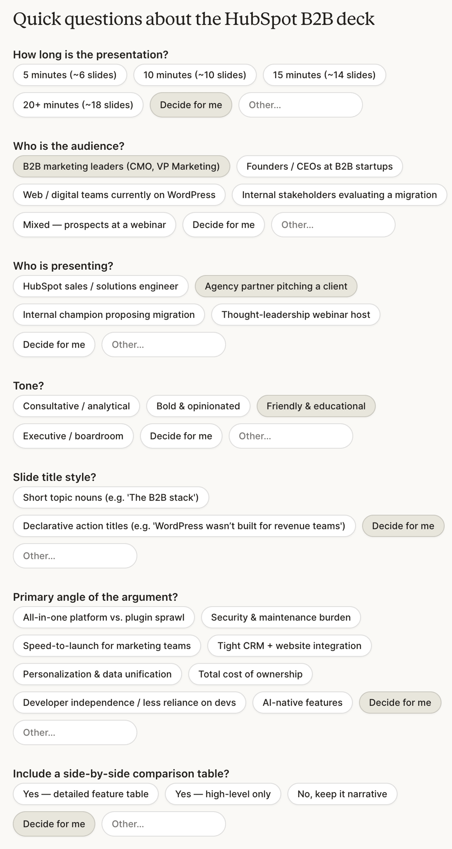452x849 pixels.
Task: Choose '15 minutes (~14 slides)' presentation length
Action: (324, 75)
